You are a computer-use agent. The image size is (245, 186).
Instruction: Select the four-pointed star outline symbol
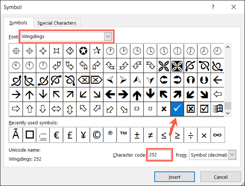[x=43, y=51]
